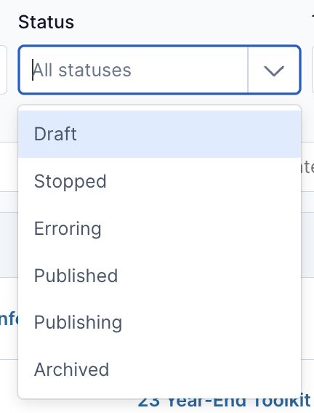Select Published in the status dropdown
The height and width of the screenshot is (413, 314).
pos(159,276)
